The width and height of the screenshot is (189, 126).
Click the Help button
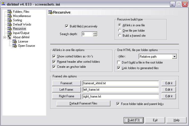(177, 120)
